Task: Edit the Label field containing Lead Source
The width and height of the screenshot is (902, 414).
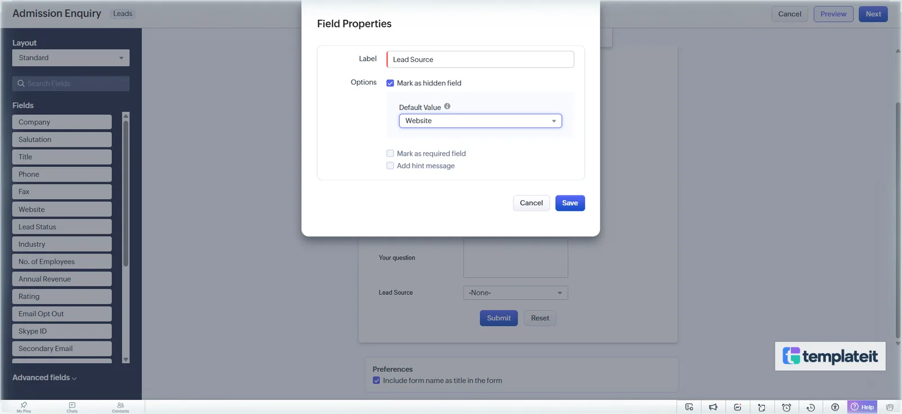Action: point(480,59)
